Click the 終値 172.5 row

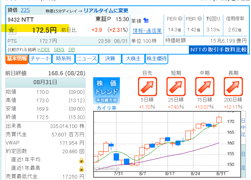coord(45,117)
